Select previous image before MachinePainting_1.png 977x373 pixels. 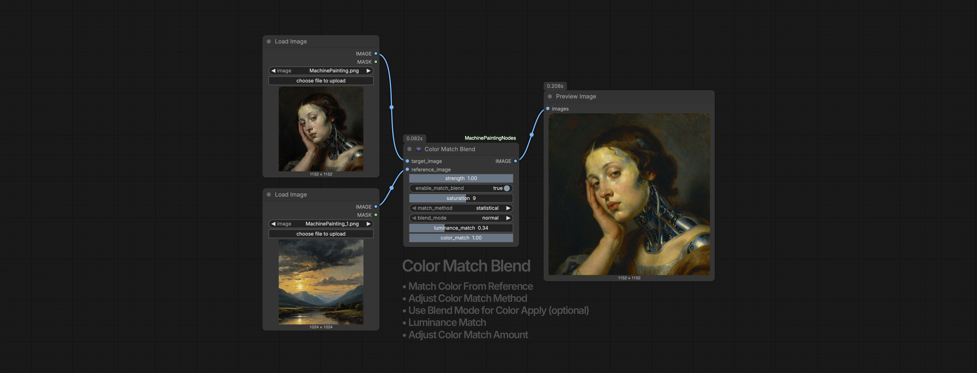[273, 224]
